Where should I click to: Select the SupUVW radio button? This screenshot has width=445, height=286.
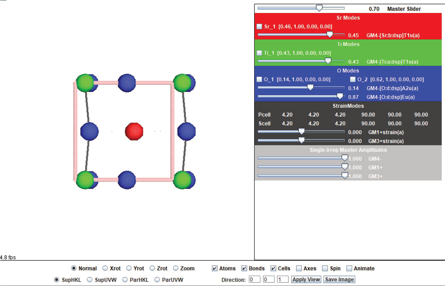pyautogui.click(x=90, y=280)
